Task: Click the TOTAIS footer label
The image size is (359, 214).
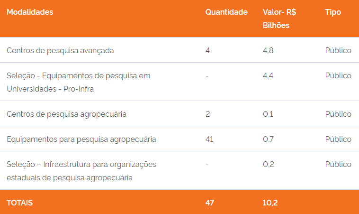Action: (x=20, y=203)
